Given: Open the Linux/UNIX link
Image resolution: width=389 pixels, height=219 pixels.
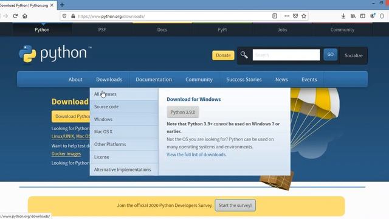Looking at the screenshot, I should [63, 136].
